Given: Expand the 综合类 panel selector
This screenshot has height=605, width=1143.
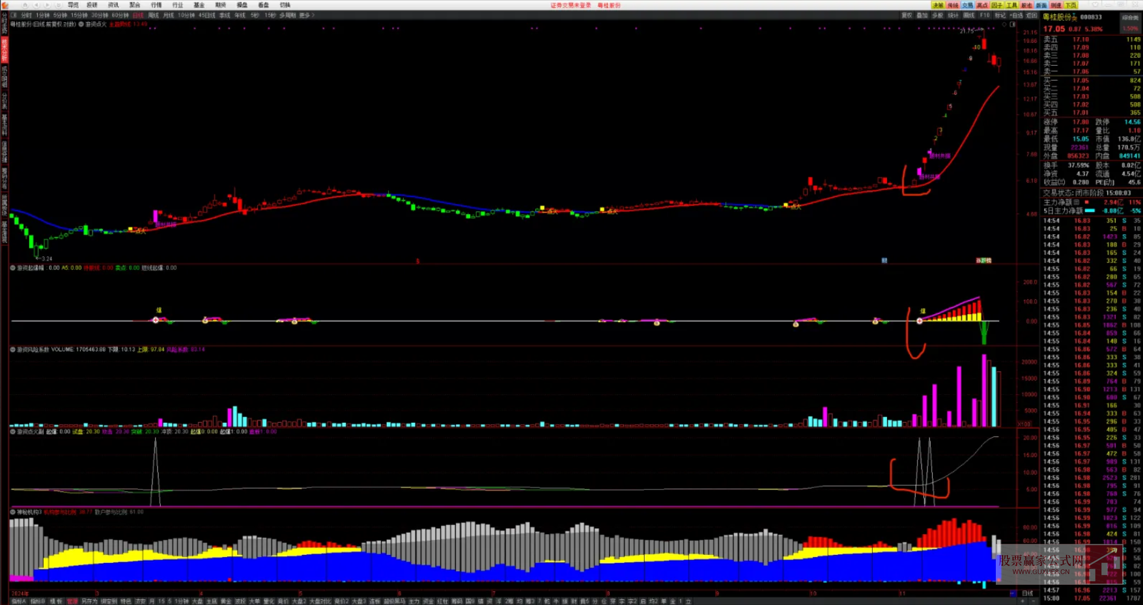Looking at the screenshot, I should point(1130,18).
